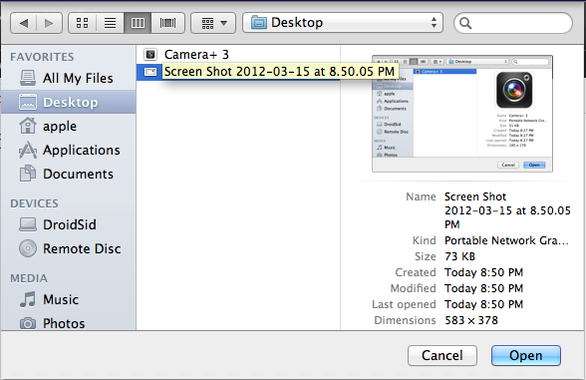Go forward with the right arrow button
This screenshot has height=380, width=586.
pos(49,23)
